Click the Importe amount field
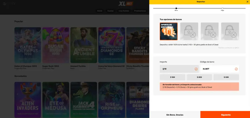 (179, 69)
